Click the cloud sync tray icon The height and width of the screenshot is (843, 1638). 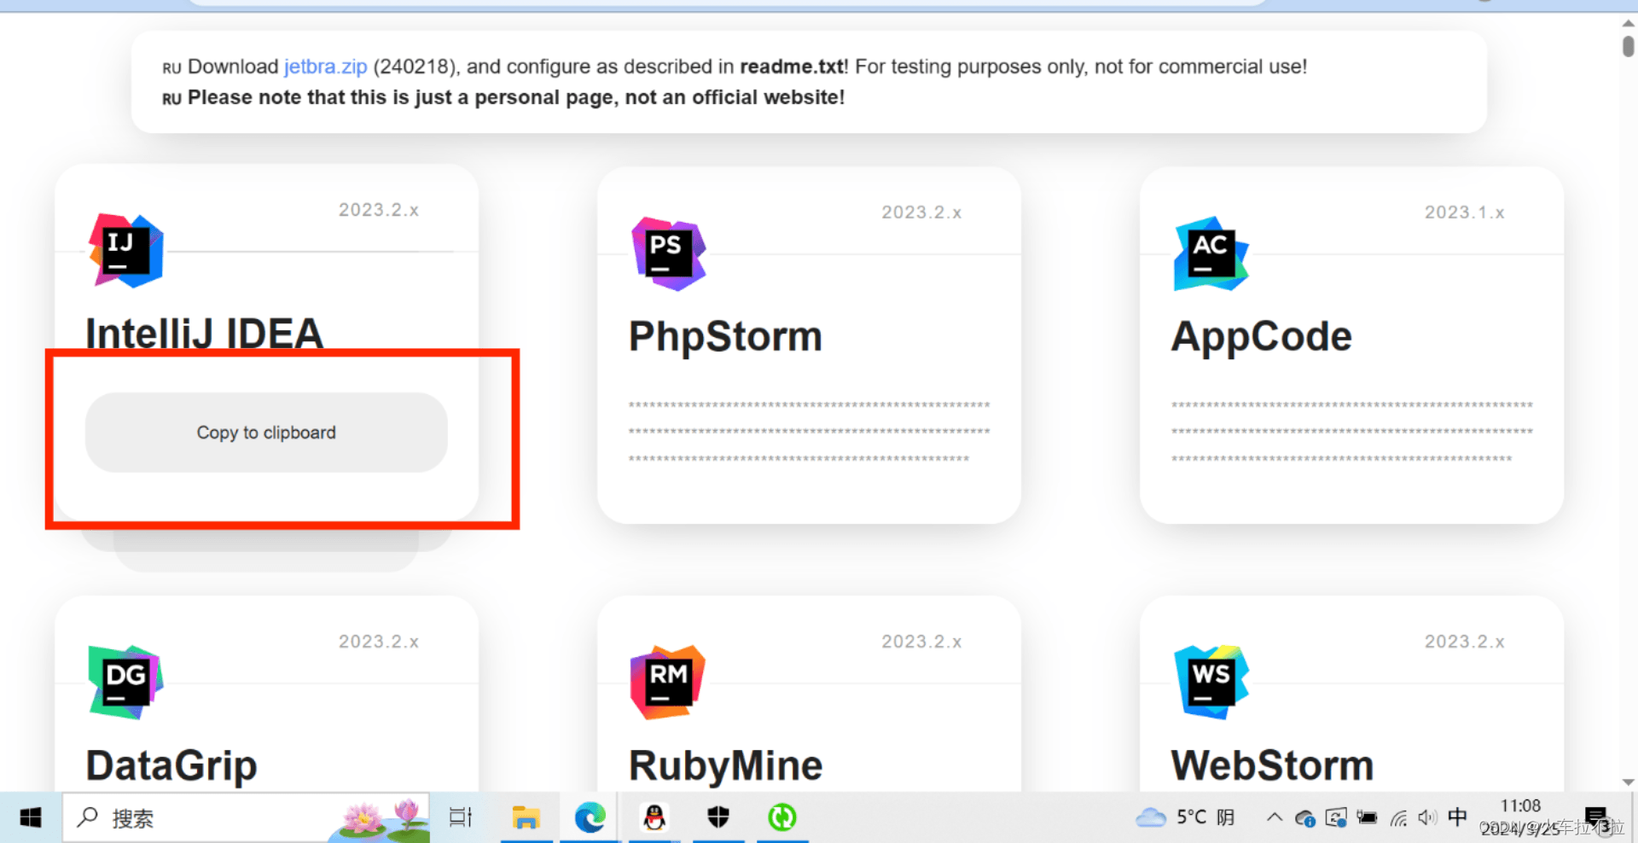[x=1304, y=818]
